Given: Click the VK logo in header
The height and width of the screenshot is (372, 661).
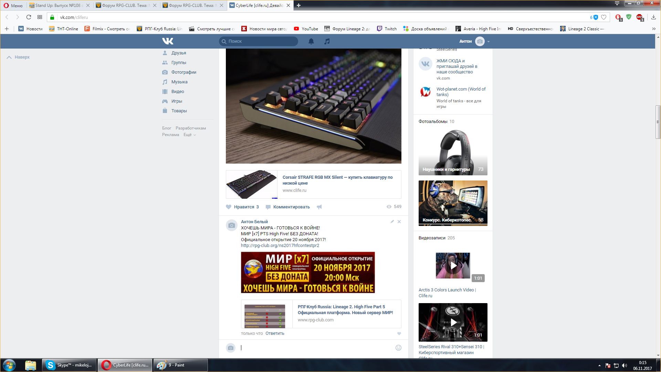Looking at the screenshot, I should 168,41.
